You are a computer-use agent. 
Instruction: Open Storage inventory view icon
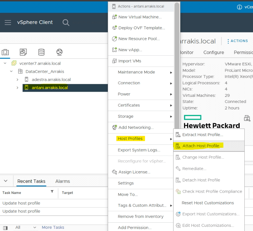41,52
